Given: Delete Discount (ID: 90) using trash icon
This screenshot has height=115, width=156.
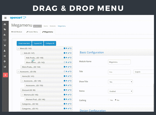Looking at the screenshot, I should tap(71, 90).
